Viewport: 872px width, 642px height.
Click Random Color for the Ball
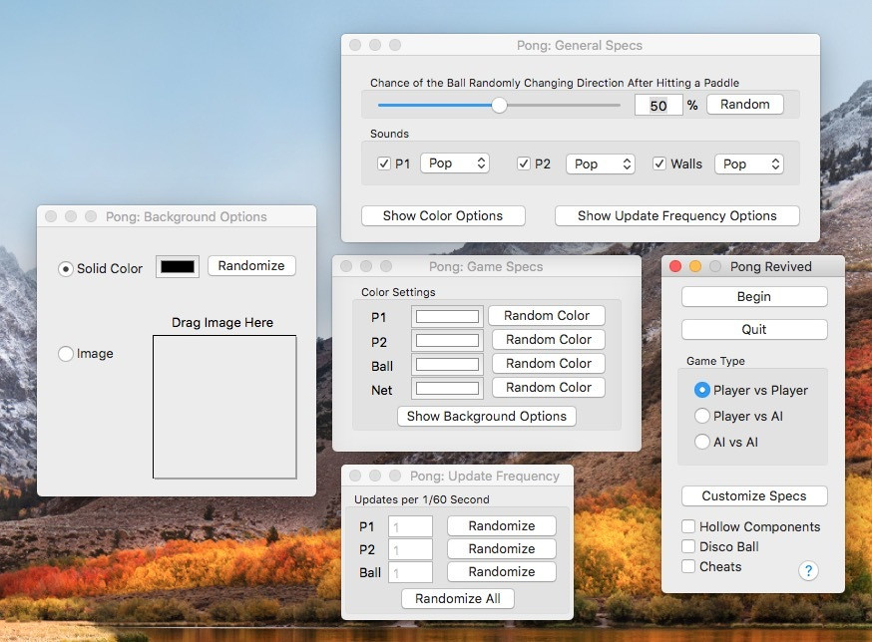tap(549, 364)
